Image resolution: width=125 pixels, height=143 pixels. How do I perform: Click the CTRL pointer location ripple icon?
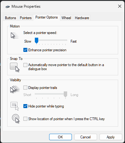click(x=16, y=119)
